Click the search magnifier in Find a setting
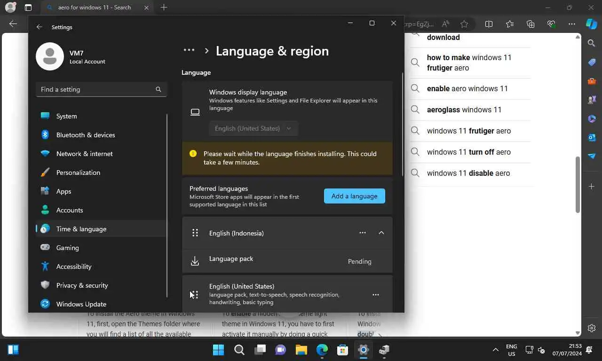602x361 pixels. tap(158, 89)
